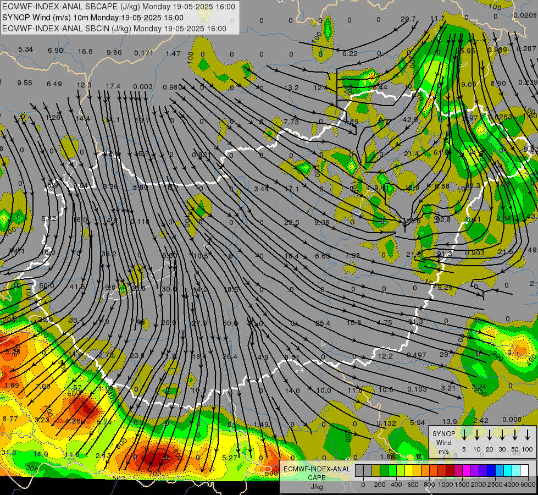Click the 1000 tick label on CAPE scale
538x495 pixels.
[446, 485]
